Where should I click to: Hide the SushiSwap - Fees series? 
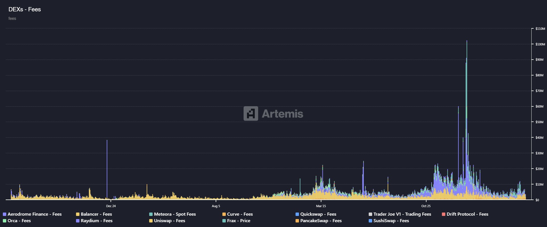[389, 221]
